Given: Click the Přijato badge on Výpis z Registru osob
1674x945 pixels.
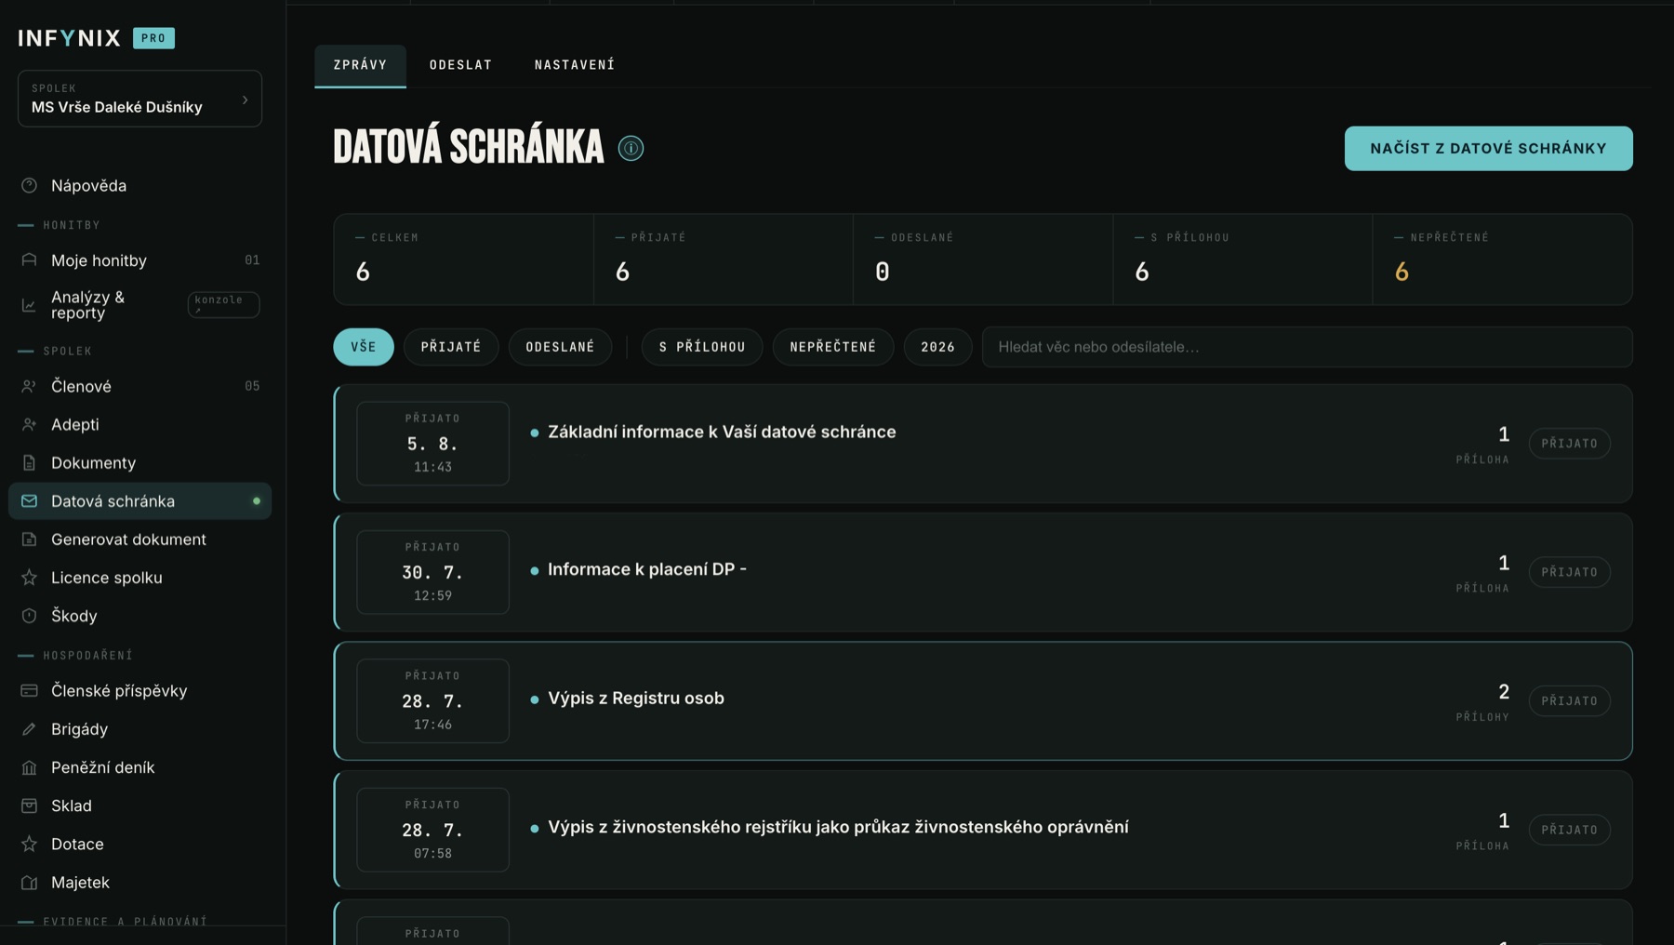Looking at the screenshot, I should coord(1570,700).
